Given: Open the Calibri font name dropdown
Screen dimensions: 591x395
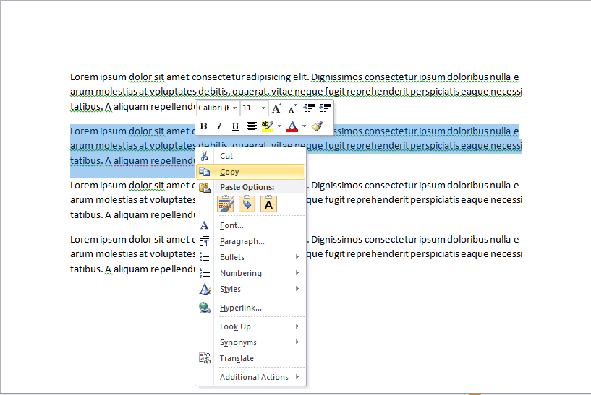Looking at the screenshot, I should tap(235, 108).
